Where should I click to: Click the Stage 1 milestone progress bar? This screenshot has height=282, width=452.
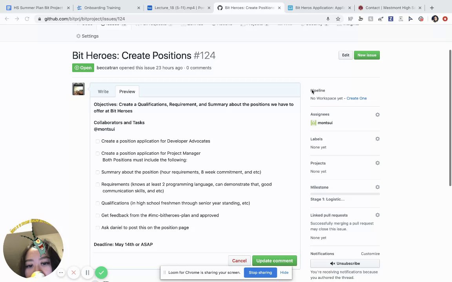click(x=345, y=194)
